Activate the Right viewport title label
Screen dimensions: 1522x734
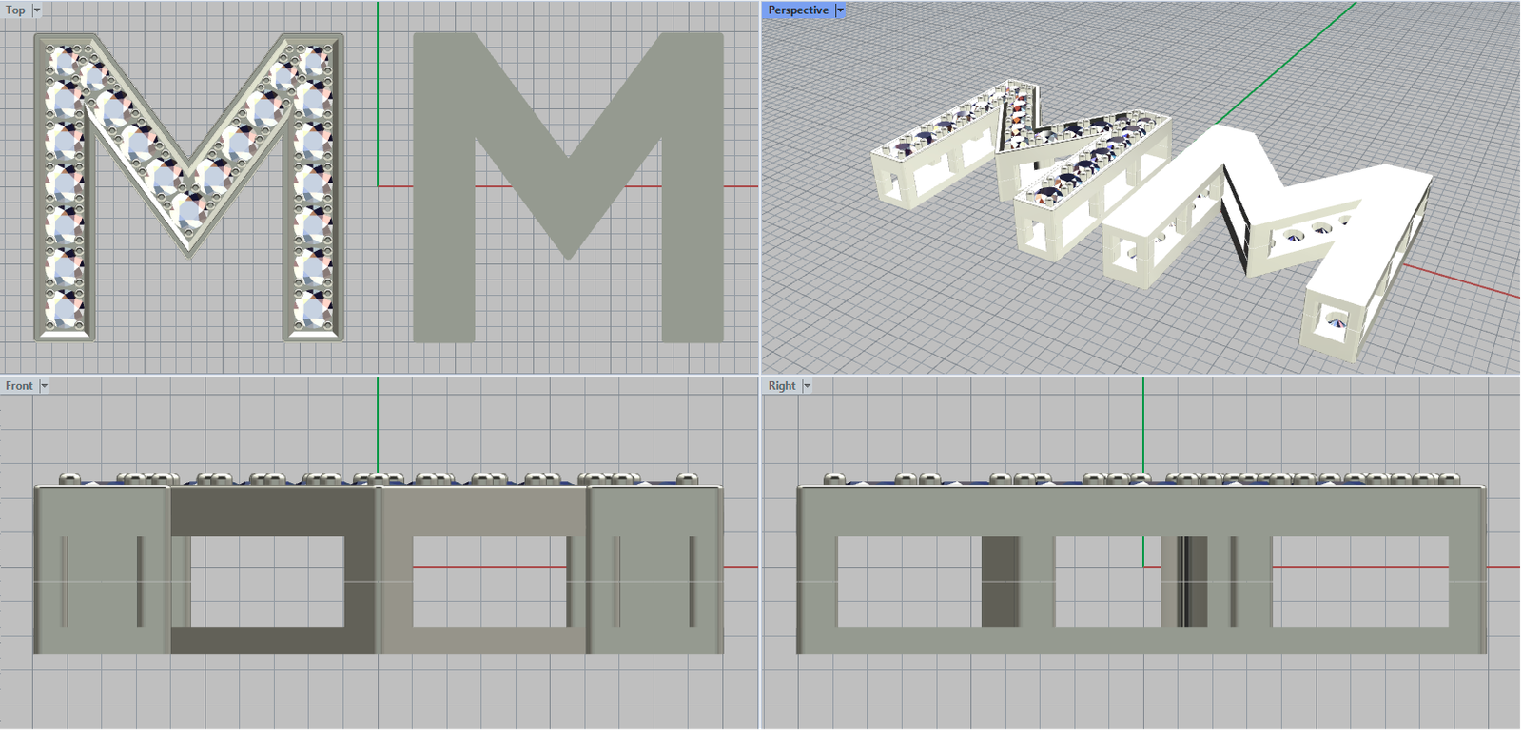pyautogui.click(x=782, y=386)
